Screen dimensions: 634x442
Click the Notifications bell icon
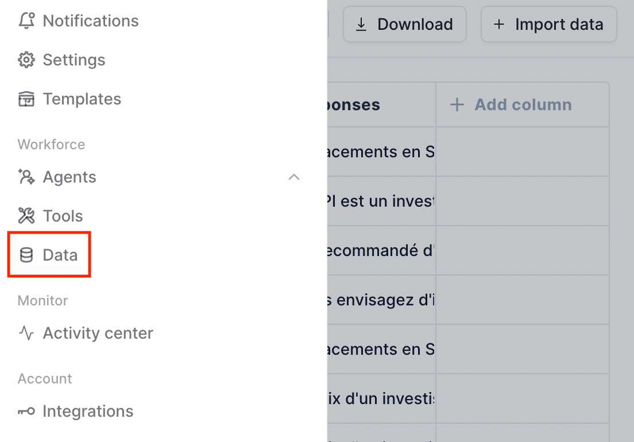26,21
